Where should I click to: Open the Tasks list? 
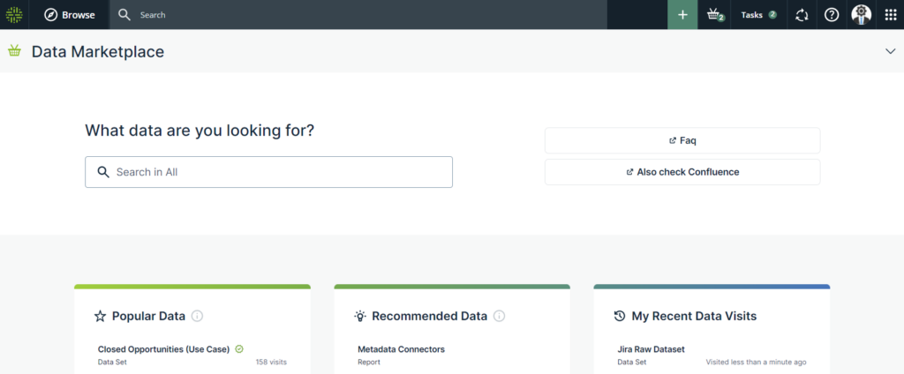(757, 15)
